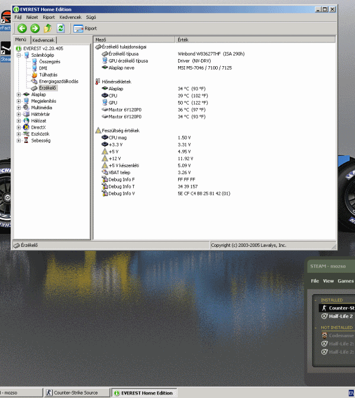355x398 pixels.
Task: Expand the Alaplap tree node
Action: [x=18, y=94]
